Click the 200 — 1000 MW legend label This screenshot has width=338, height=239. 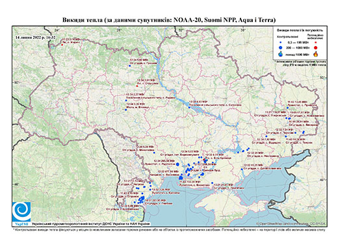click(x=298, y=47)
